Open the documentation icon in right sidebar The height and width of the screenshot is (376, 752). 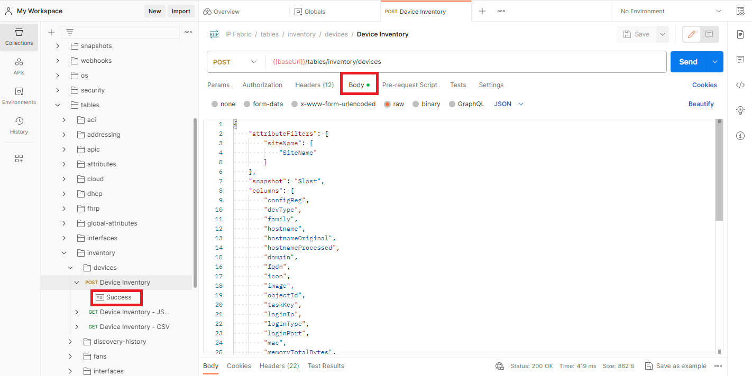point(740,34)
